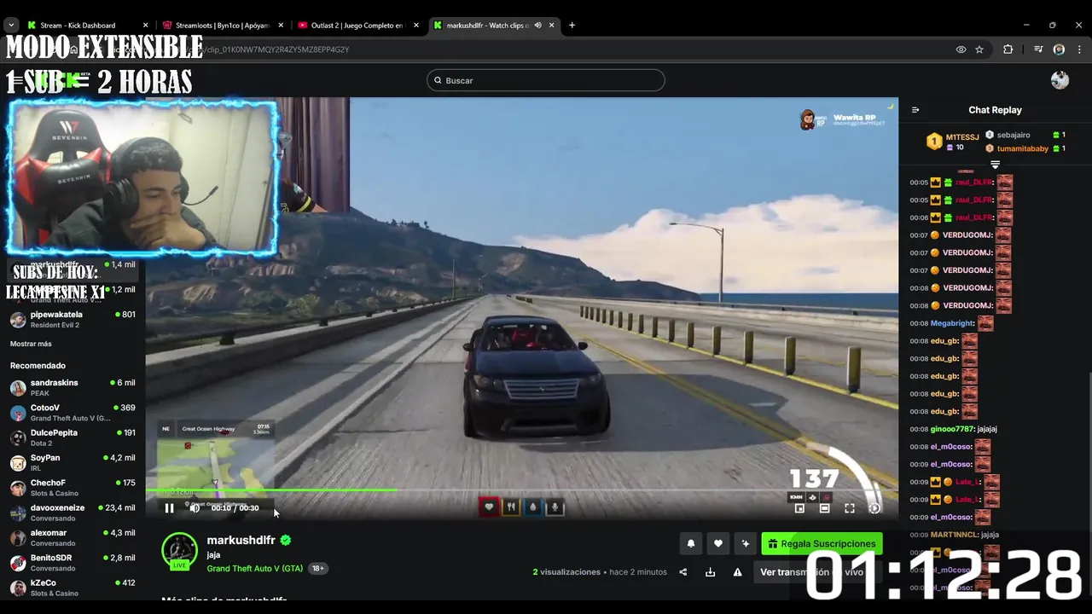
Task: Mute the clip player volume
Action: pyautogui.click(x=195, y=508)
